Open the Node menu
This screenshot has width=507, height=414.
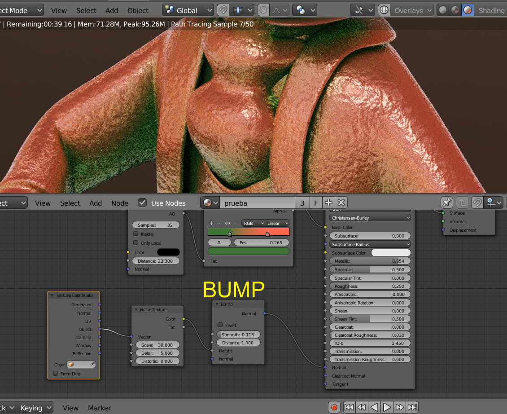[119, 203]
